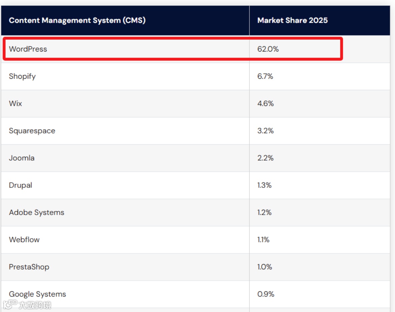Viewport: 395px width, 312px height.
Task: Click the 1.1% market share value
Action: point(263,240)
